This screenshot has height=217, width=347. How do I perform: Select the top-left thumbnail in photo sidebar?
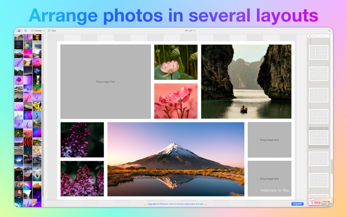[x=19, y=37]
